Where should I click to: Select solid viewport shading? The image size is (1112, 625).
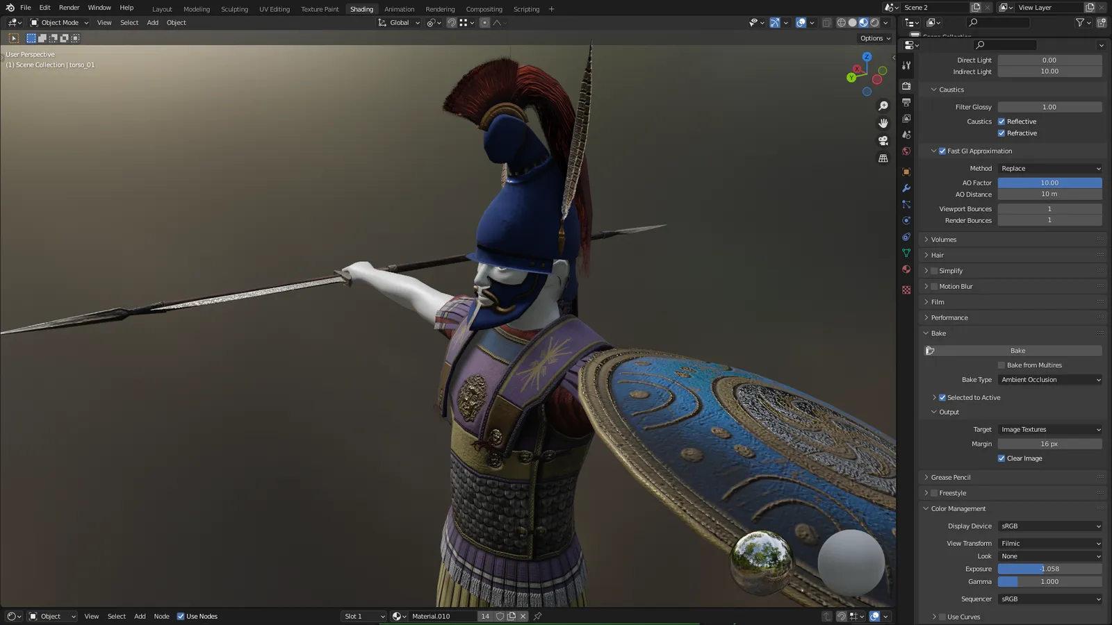[852, 23]
